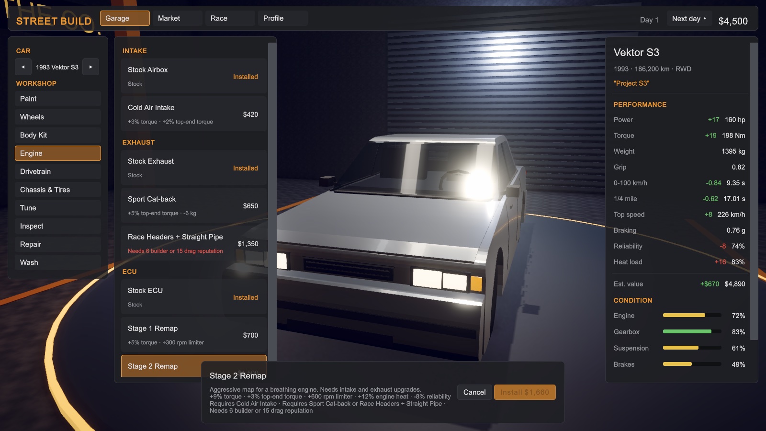The image size is (766, 431).
Task: Select the previous car arrow
Action: point(23,67)
